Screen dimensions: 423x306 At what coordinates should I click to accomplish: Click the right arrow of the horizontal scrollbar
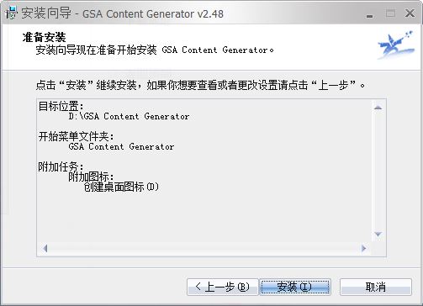[364, 248]
